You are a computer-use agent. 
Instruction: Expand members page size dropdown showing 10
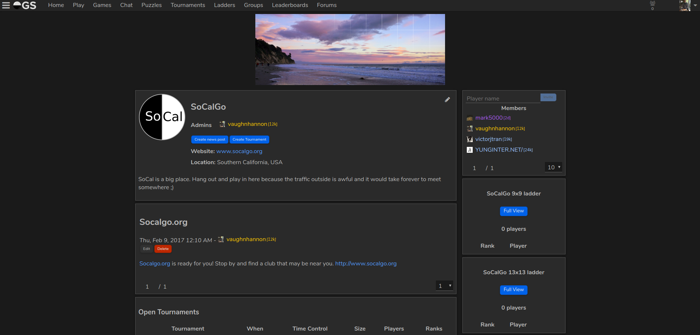tap(553, 167)
